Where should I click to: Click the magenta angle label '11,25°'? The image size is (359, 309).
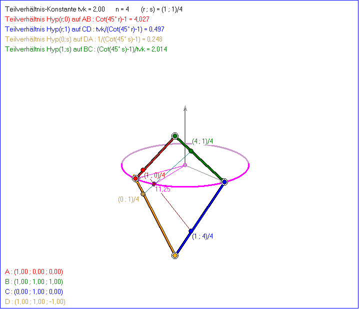(163, 189)
